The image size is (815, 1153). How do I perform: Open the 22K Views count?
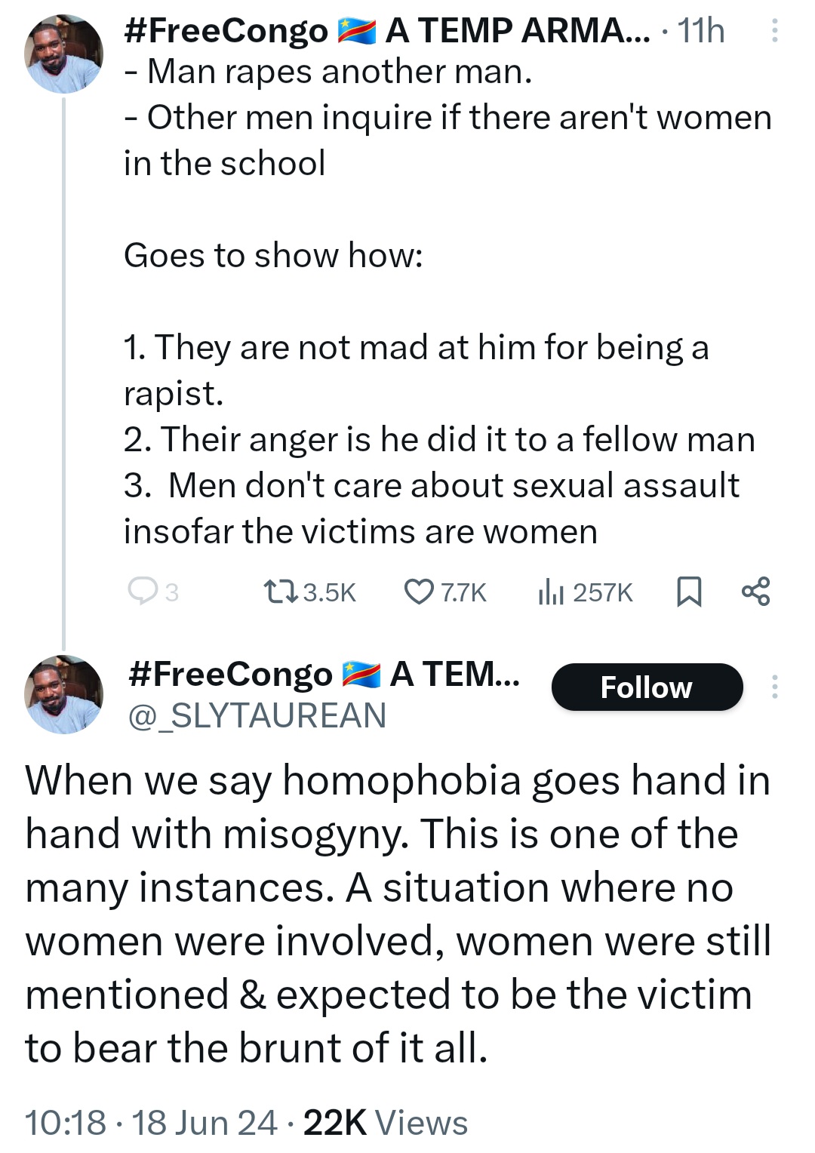click(x=385, y=1123)
